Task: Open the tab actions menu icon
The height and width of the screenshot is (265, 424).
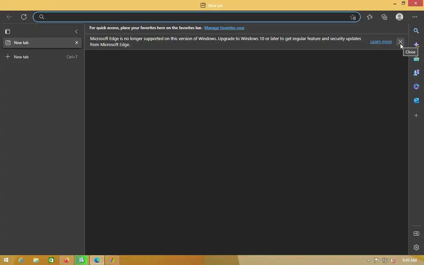Action: (8, 31)
